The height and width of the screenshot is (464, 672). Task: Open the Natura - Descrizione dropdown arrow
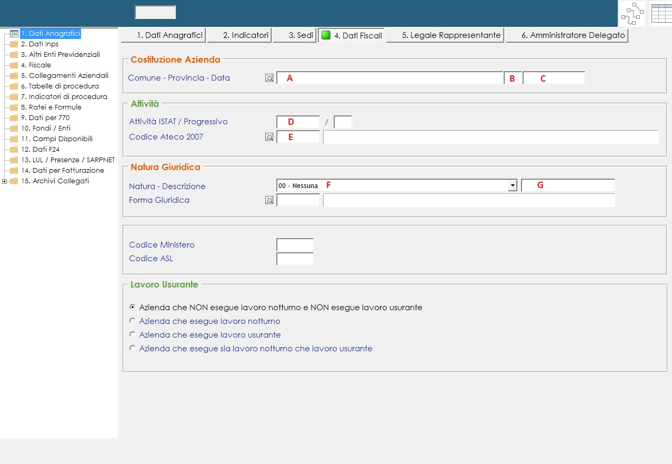point(512,185)
